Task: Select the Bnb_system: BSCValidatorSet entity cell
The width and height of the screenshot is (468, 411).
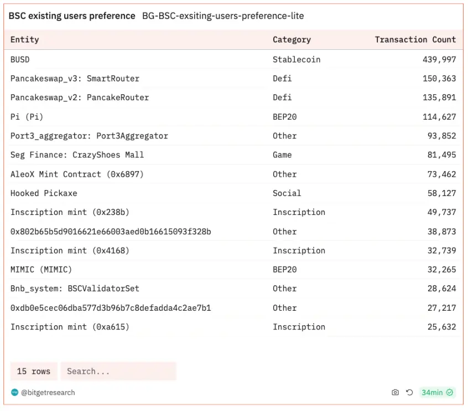Action: point(75,289)
